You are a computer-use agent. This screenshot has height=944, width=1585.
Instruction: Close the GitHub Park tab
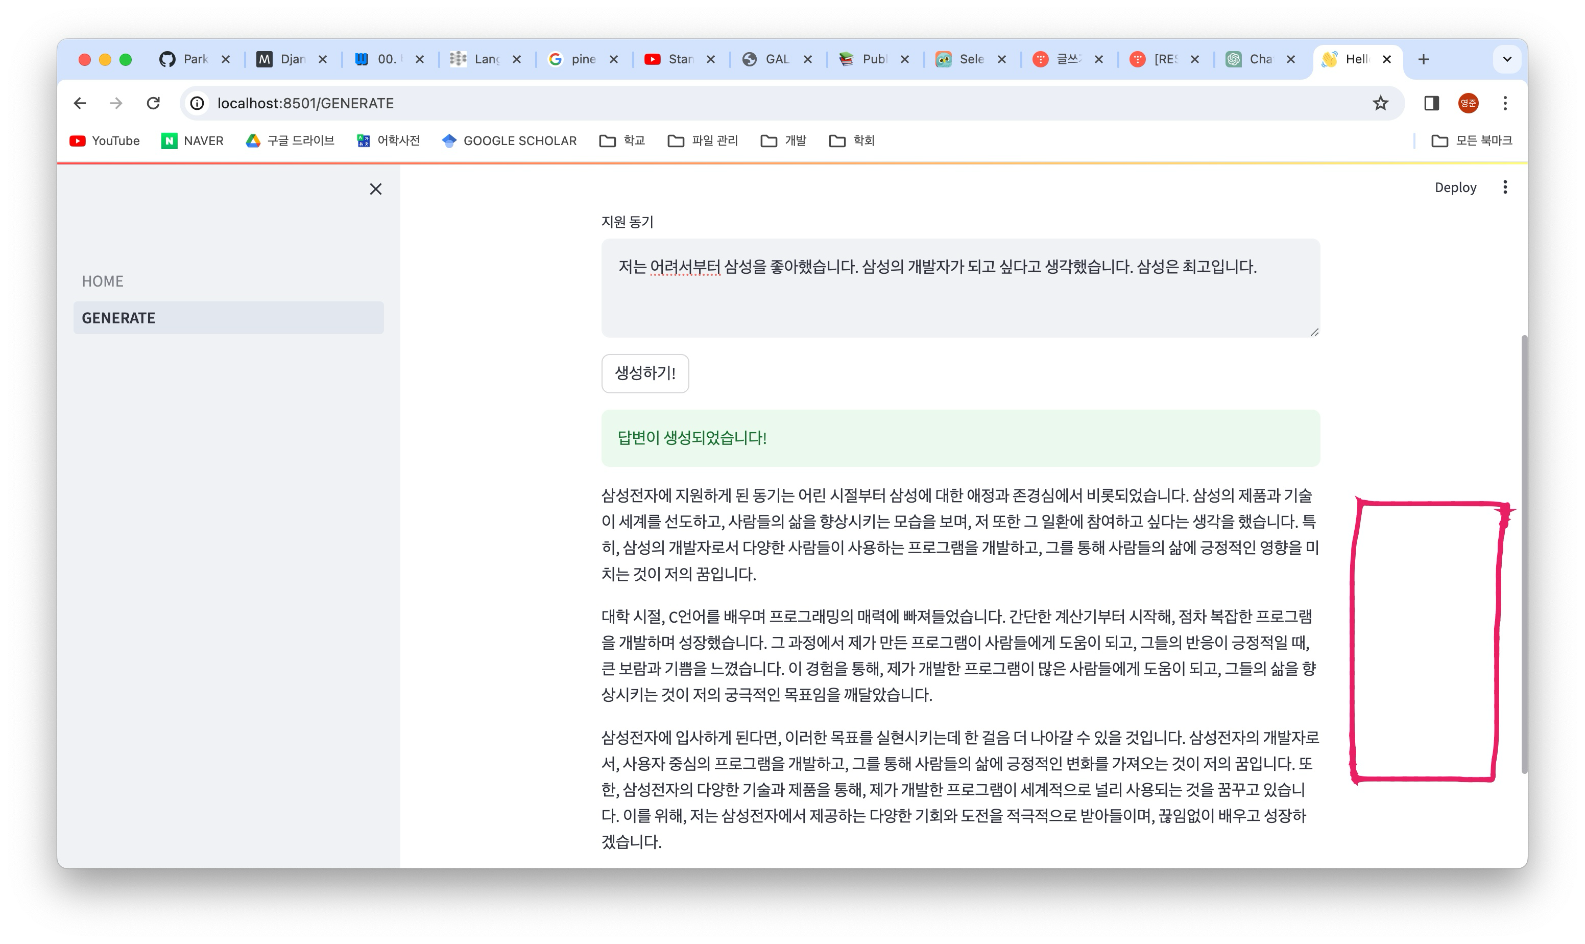click(x=226, y=59)
